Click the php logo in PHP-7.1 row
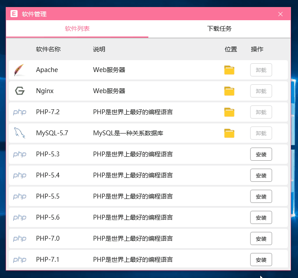Screen dimensions: 298x278 [x=20, y=260]
